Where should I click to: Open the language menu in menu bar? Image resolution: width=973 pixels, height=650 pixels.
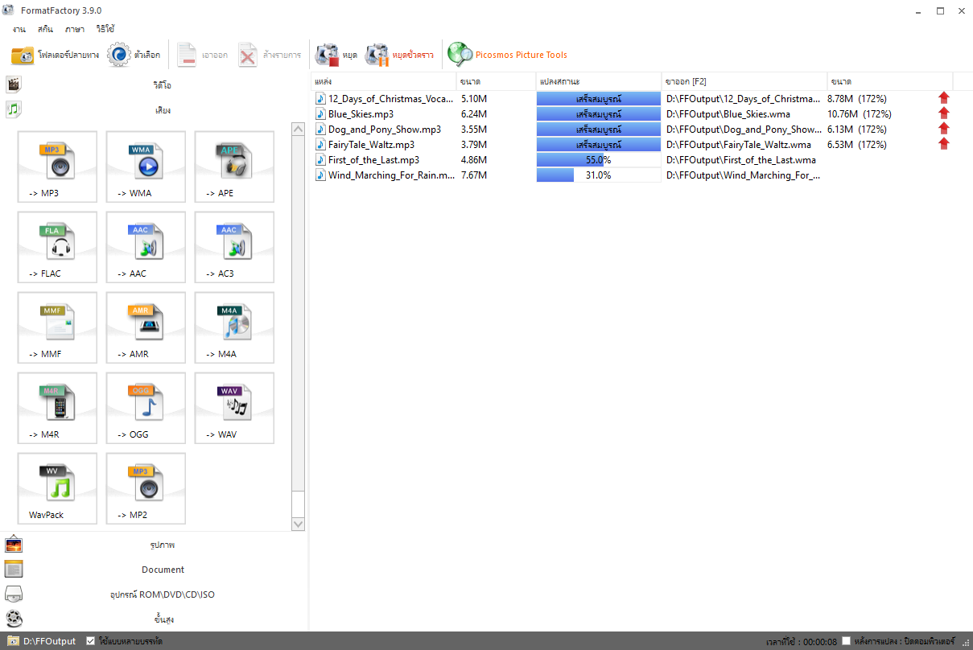point(75,29)
